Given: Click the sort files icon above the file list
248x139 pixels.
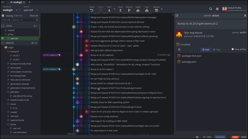Looking at the screenshot, I should tap(179, 50).
